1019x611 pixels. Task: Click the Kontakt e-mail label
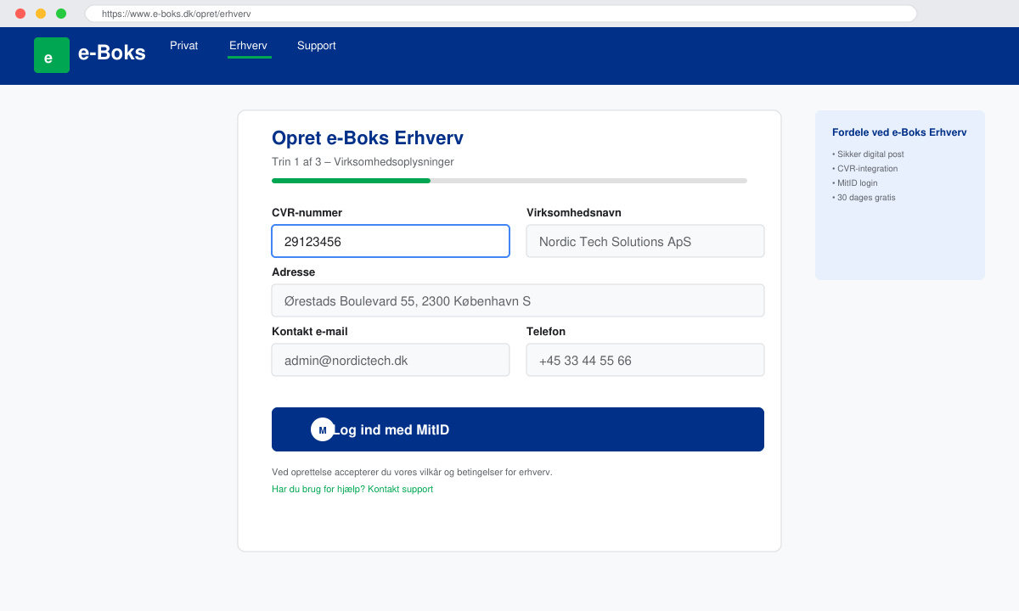click(x=309, y=332)
